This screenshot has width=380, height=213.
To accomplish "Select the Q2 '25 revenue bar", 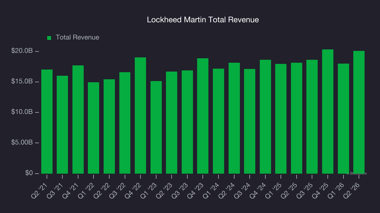I will coord(297,118).
